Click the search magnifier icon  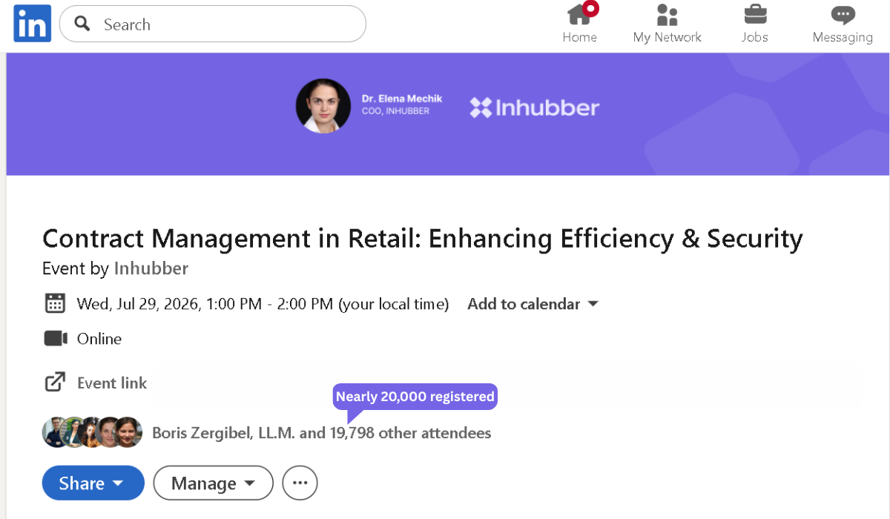[83, 24]
